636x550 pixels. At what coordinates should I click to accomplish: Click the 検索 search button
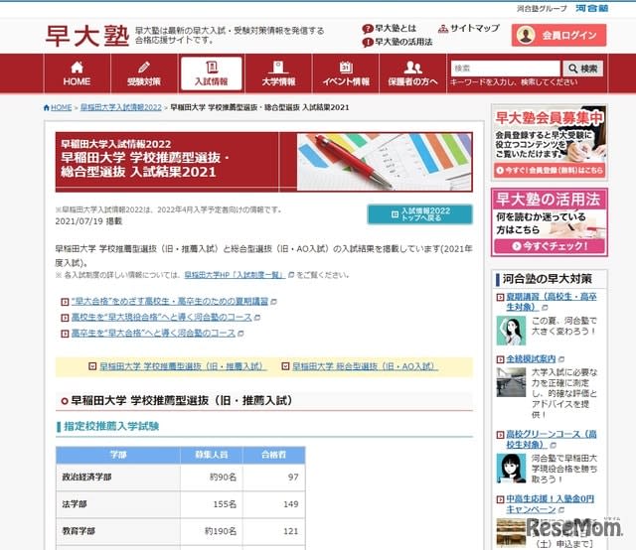(583, 69)
